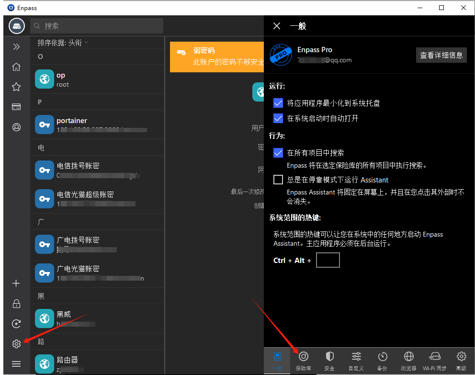This screenshot has width=475, height=375.
Task: Open the password generator icon
Action: (16, 324)
